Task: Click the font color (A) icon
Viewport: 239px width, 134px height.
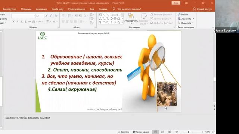Action: tap(54, 22)
